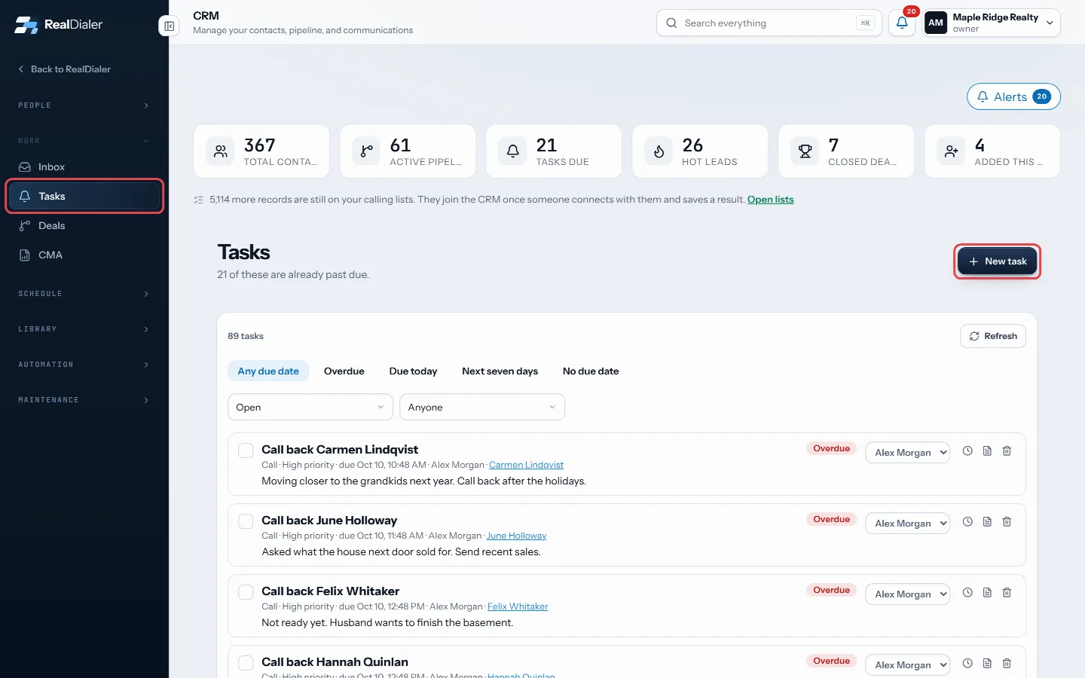Open the Open status filter dropdown
The height and width of the screenshot is (678, 1085).
(310, 407)
